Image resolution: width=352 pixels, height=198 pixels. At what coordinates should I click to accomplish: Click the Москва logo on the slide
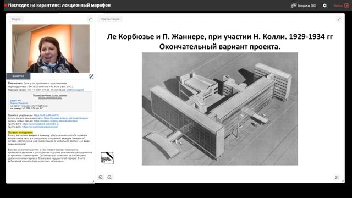pyautogui.click(x=107, y=158)
